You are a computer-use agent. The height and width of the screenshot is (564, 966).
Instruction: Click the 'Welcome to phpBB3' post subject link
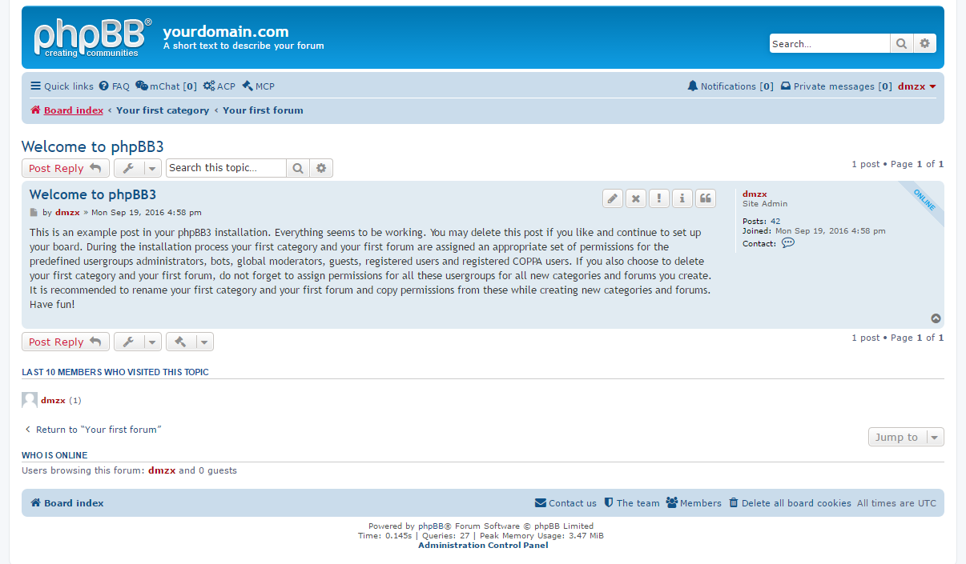tap(93, 194)
